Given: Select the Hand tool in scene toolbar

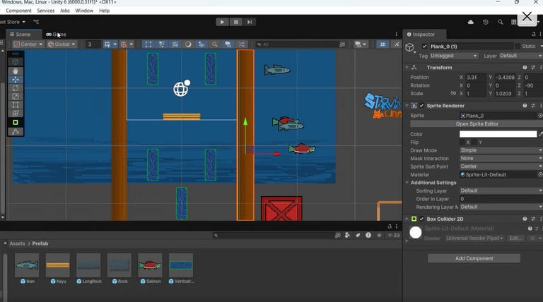Looking at the screenshot, I should 16,71.
